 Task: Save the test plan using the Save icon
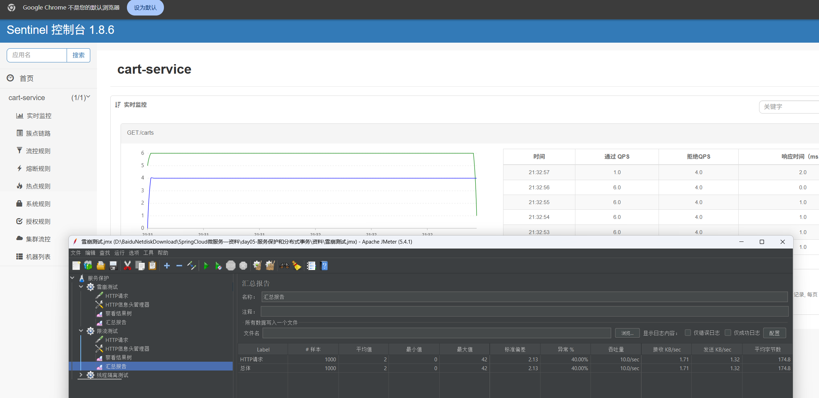coord(113,265)
